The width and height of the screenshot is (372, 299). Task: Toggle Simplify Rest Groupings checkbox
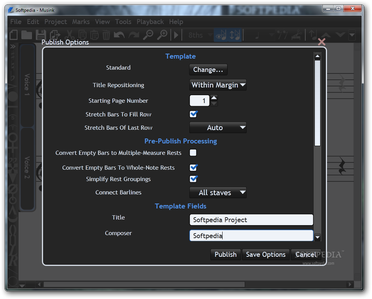pos(193,179)
